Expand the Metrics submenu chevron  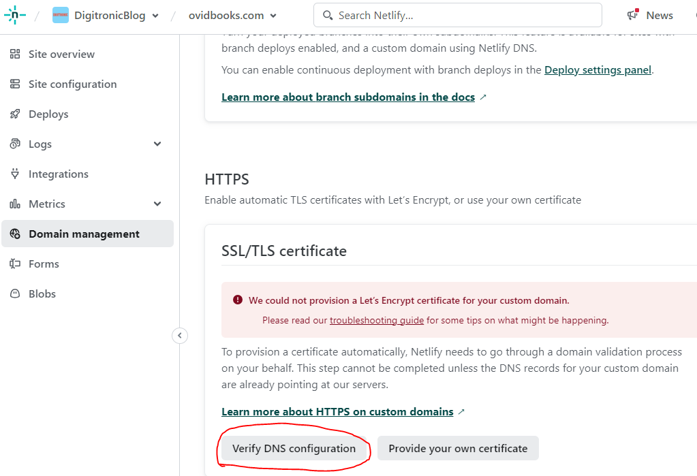(x=157, y=204)
